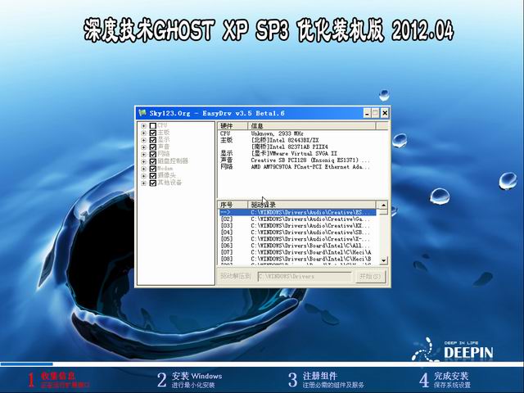Expand the Modem tree node
The height and width of the screenshot is (393, 524).
coord(143,169)
